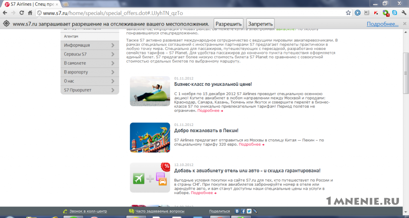Open the Kaspersky extension icon
The height and width of the screenshot is (218, 409).
tap(376, 13)
